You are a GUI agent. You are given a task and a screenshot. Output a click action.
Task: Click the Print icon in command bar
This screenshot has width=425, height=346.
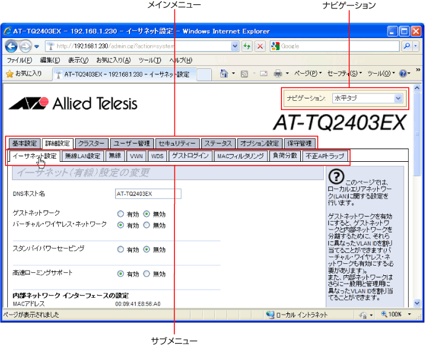coord(278,73)
